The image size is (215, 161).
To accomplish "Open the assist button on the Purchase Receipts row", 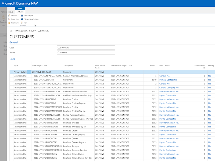I will [x=29, y=146].
